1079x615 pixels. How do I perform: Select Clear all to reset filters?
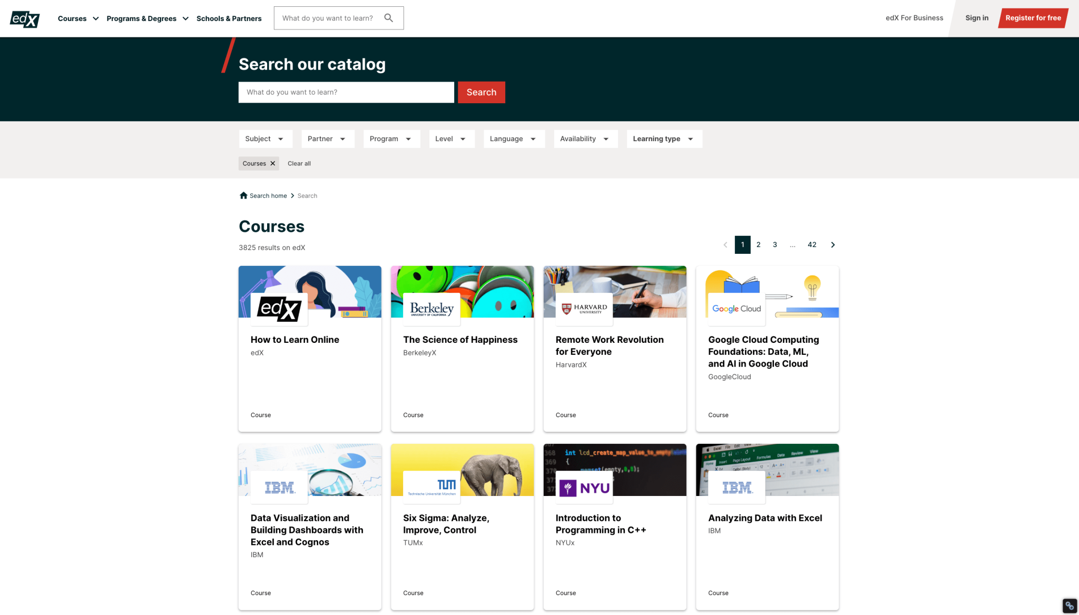click(x=299, y=163)
